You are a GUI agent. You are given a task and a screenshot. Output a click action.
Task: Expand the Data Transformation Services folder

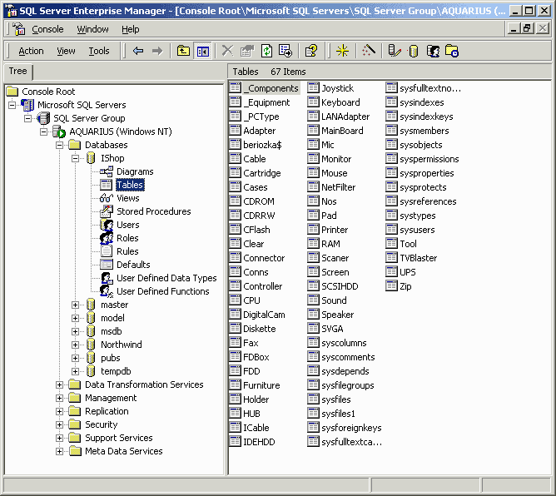[60, 384]
